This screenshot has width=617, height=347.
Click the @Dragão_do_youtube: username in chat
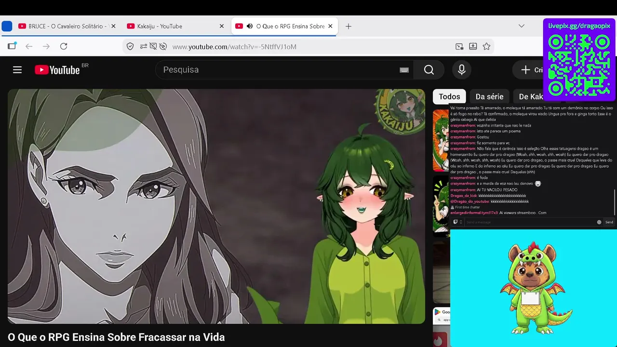470,201
